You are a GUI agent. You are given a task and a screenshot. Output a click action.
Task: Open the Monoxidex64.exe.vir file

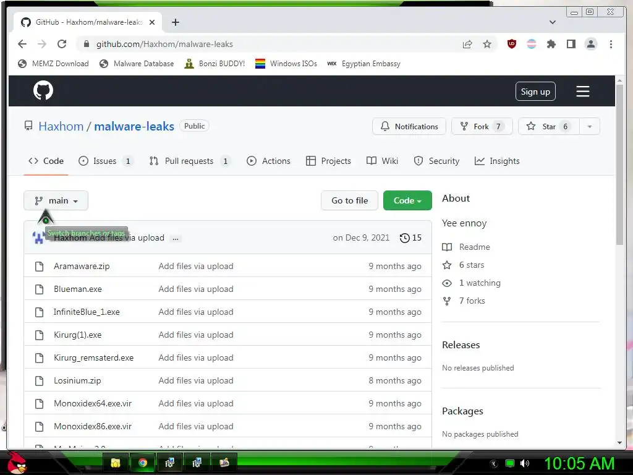(93, 403)
